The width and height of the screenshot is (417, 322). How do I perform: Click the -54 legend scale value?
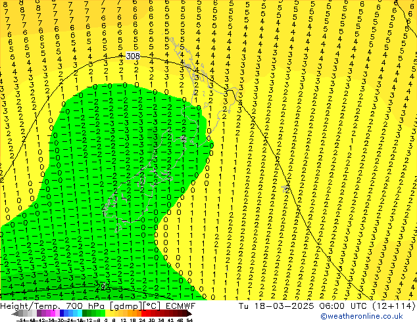click(21, 320)
